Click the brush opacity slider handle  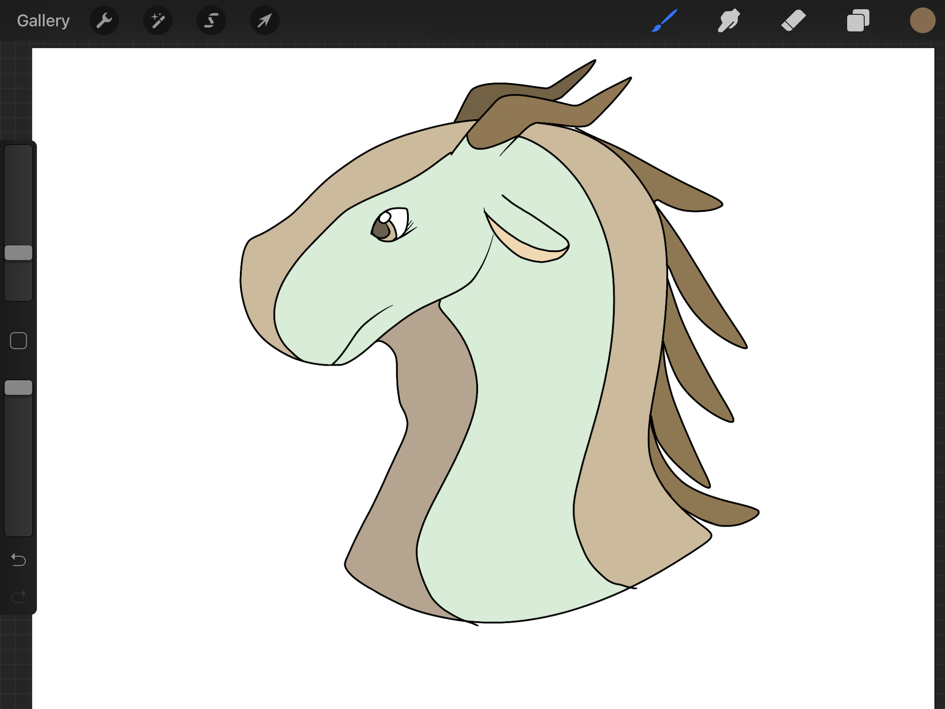pos(18,388)
